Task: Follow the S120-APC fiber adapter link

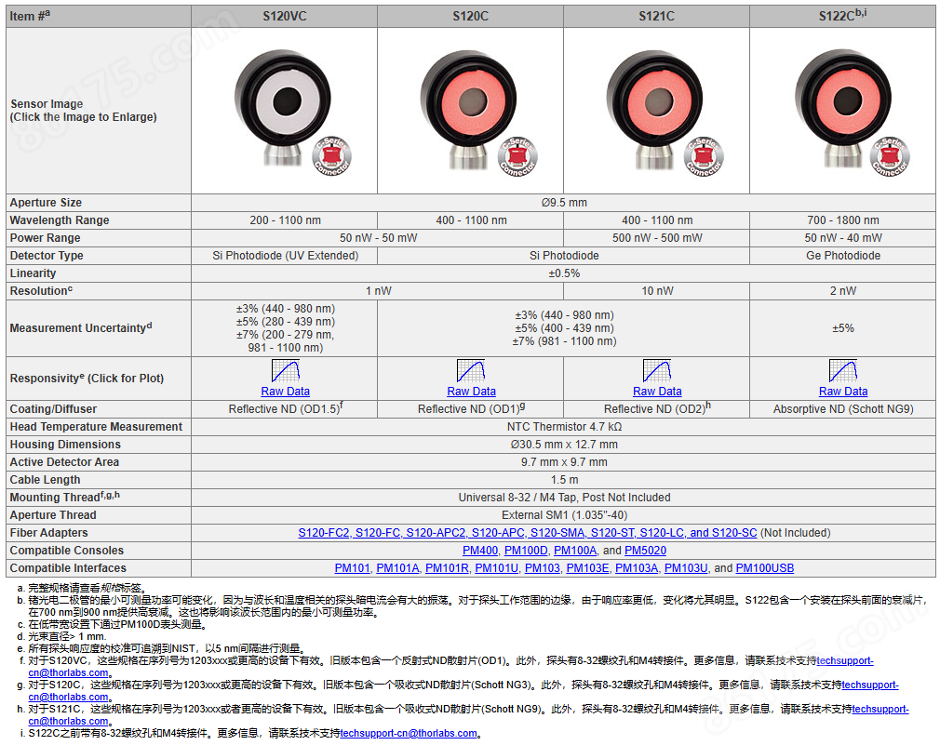Action: point(498,533)
